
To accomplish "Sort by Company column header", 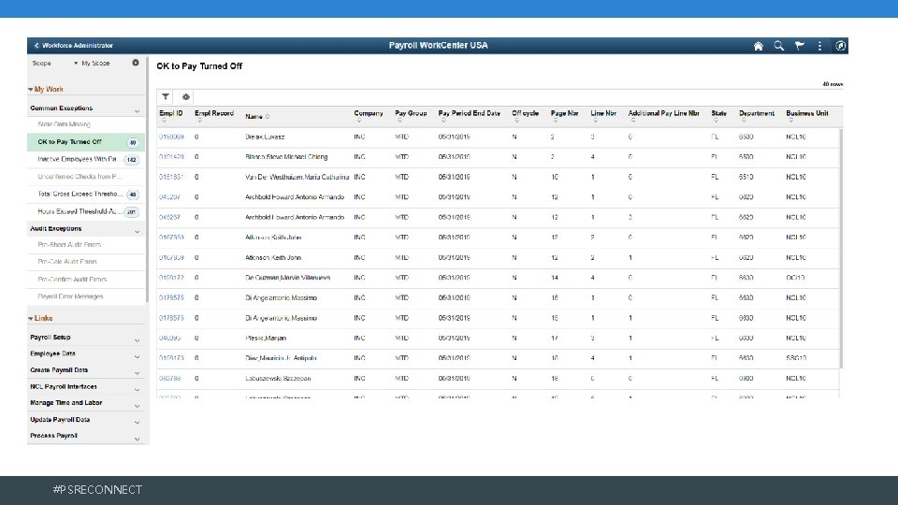I will pyautogui.click(x=369, y=114).
